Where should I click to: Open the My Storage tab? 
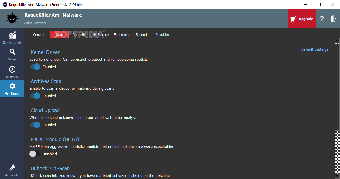tap(101, 35)
